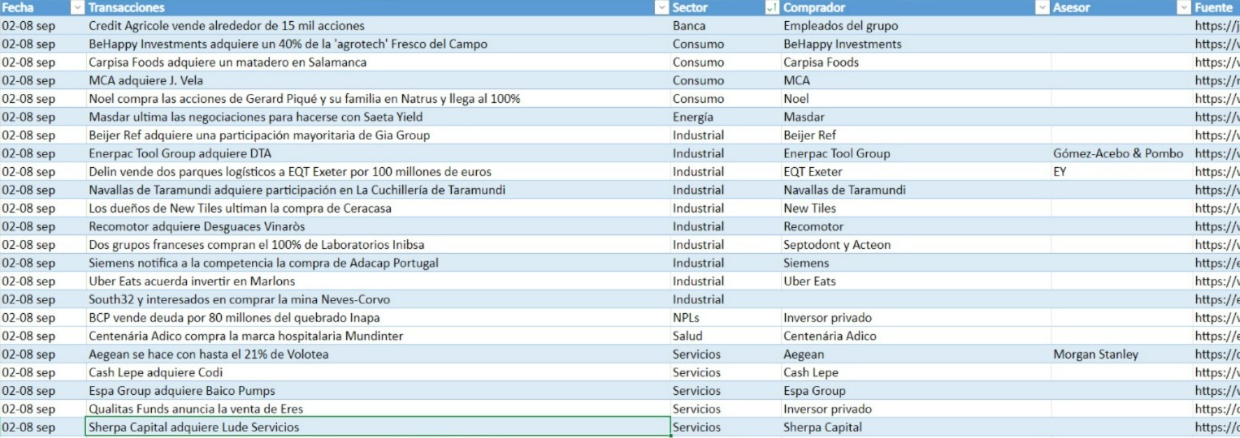Select the 'Banca' sector cell
The height and width of the screenshot is (438, 1240).
pyautogui.click(x=725, y=26)
